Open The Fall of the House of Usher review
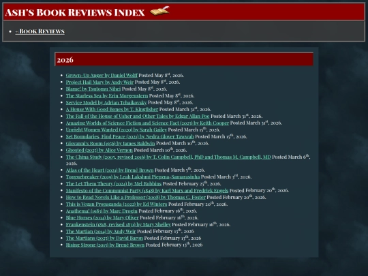Image resolution: width=368 pixels, height=276 pixels. point(138,116)
